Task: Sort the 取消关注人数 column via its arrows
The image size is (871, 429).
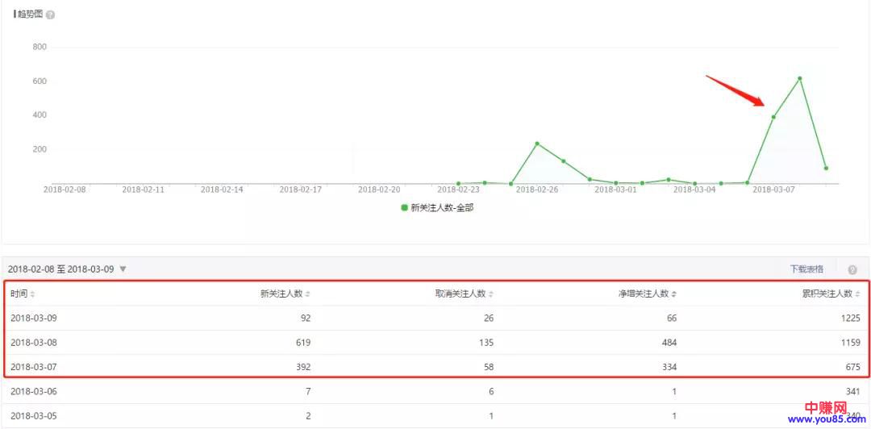Action: click(x=491, y=294)
